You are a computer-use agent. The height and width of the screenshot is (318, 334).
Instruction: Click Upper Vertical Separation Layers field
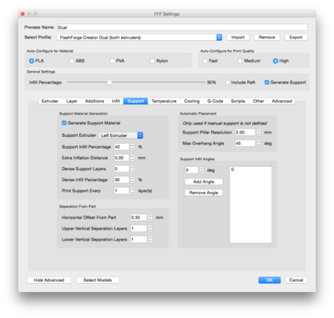point(139,229)
